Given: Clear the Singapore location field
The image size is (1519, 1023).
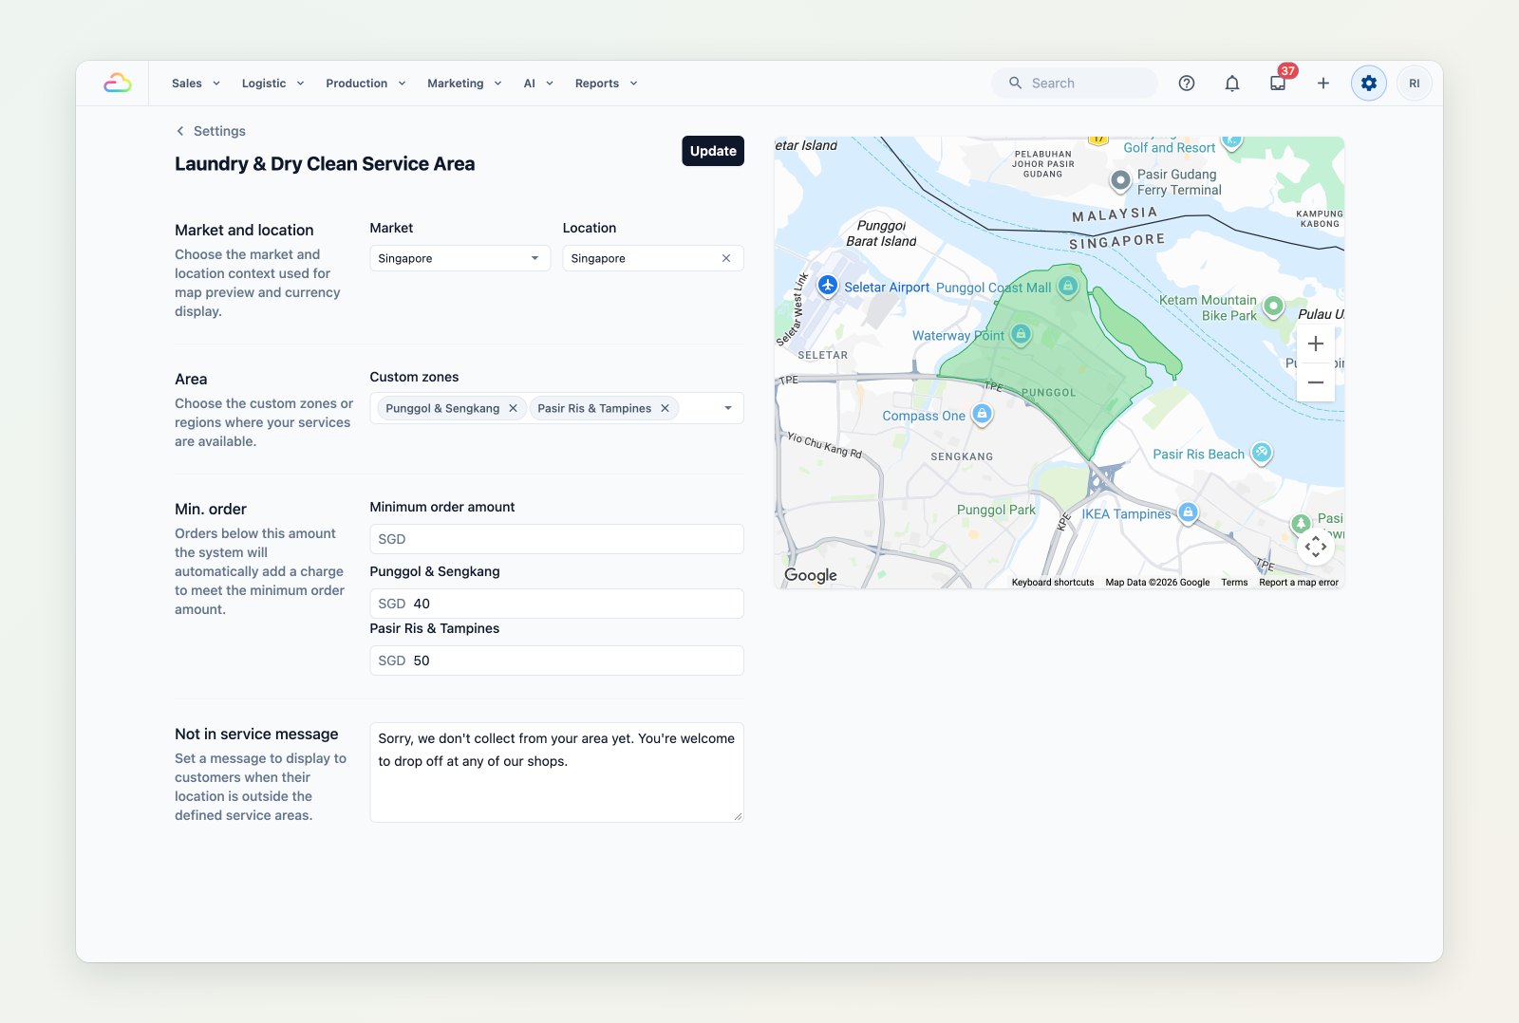Looking at the screenshot, I should pyautogui.click(x=726, y=258).
